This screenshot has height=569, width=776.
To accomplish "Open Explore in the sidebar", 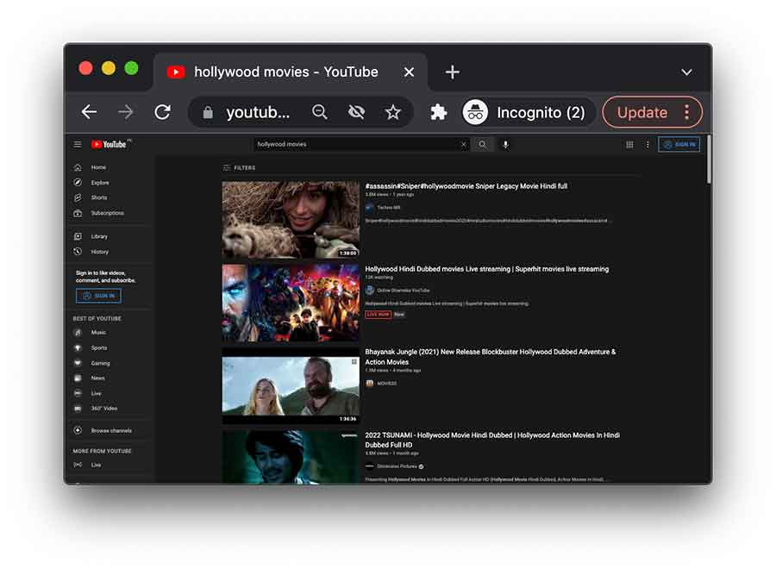I will pyautogui.click(x=110, y=183).
